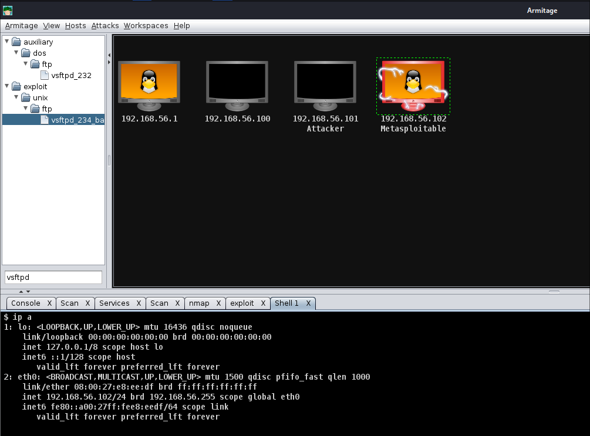Viewport: 590px width, 436px height.
Task: Select the 192.168.56.1 Linux host icon
Action: [149, 85]
